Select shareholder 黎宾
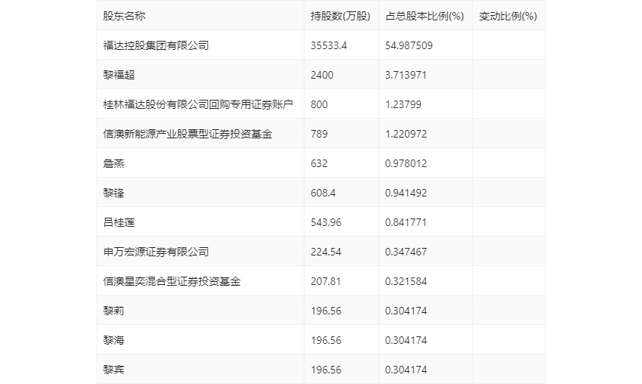This screenshot has height=384, width=642. [113, 370]
